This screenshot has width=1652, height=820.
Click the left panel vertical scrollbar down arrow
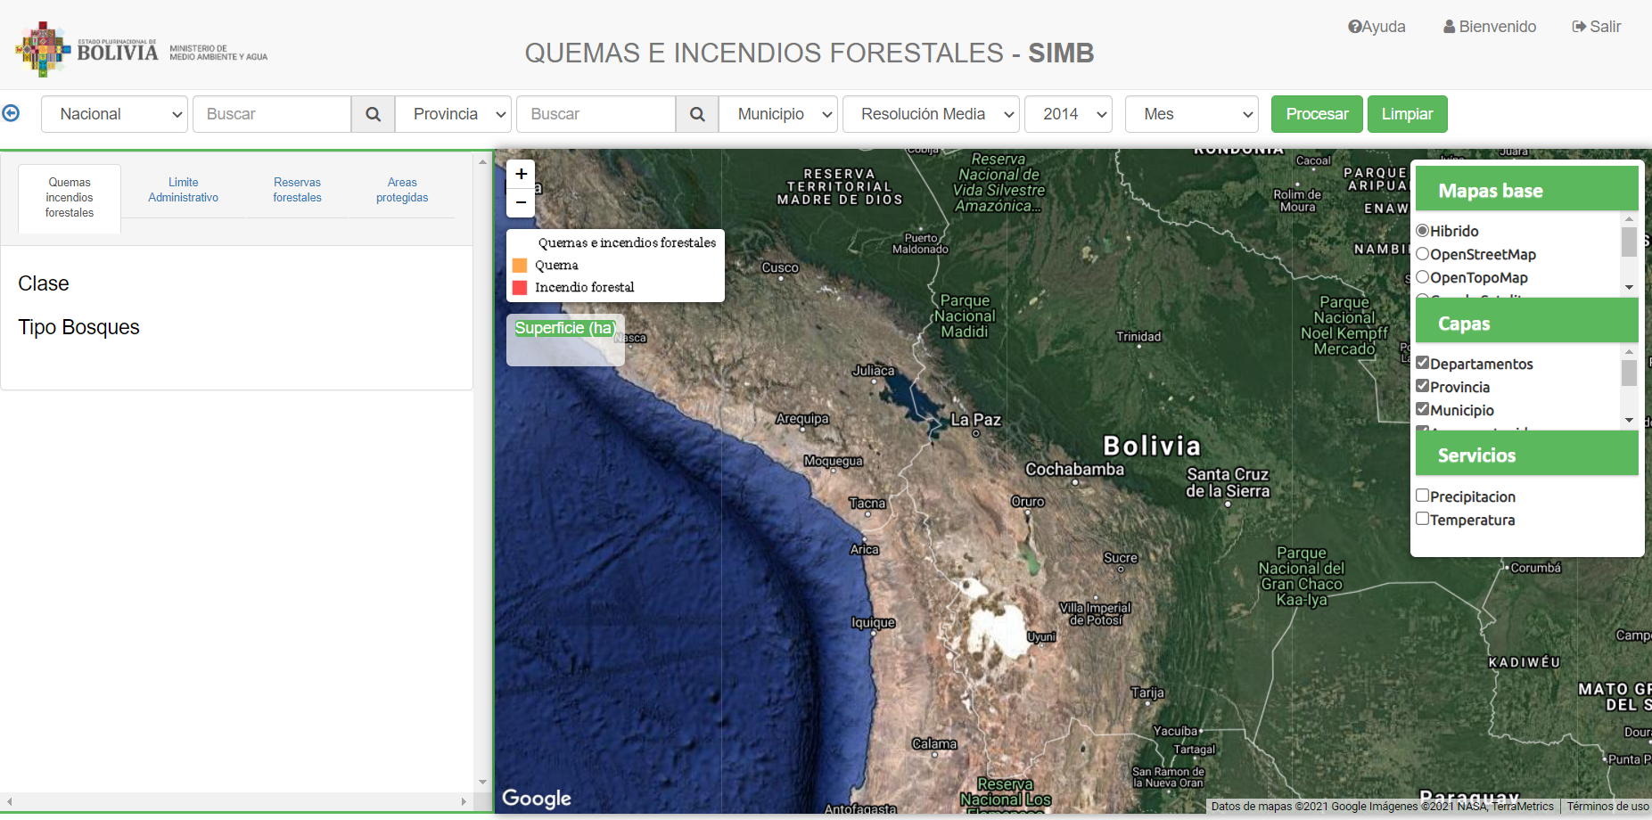(x=482, y=783)
